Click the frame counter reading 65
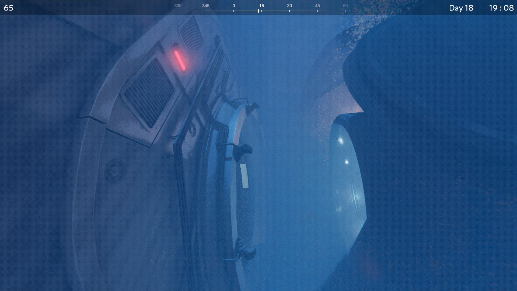 point(8,8)
